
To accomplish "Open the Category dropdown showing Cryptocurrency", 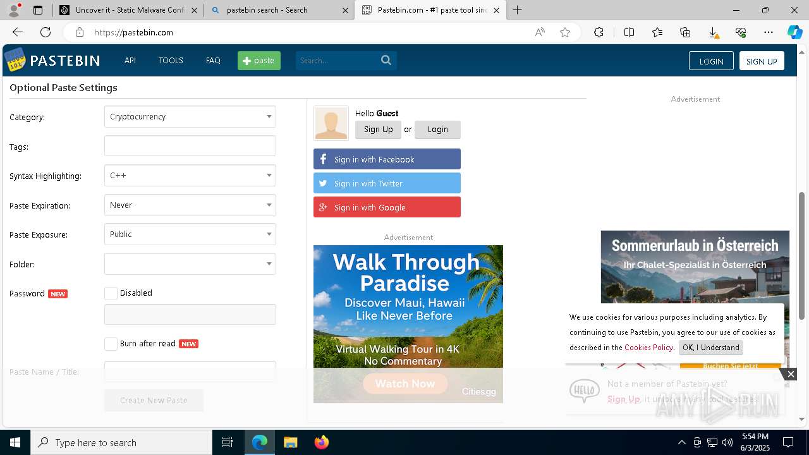I will coord(190,116).
